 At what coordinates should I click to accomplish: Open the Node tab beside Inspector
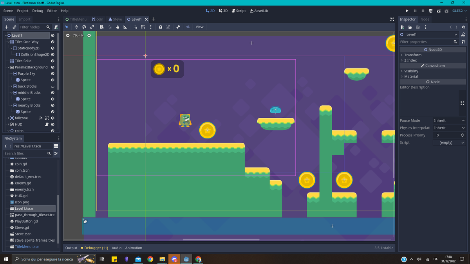click(x=425, y=19)
